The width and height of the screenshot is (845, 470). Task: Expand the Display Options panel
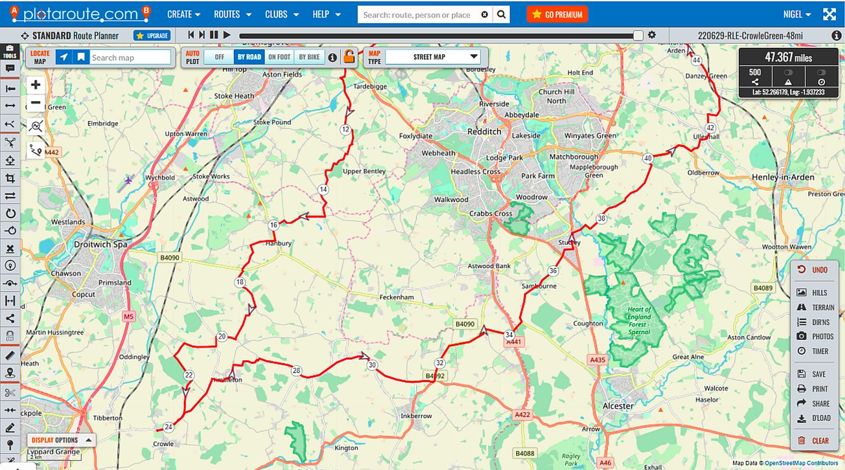pos(61,440)
